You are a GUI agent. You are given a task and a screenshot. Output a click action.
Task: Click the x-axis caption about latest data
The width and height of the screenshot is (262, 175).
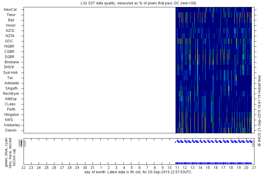138,172
